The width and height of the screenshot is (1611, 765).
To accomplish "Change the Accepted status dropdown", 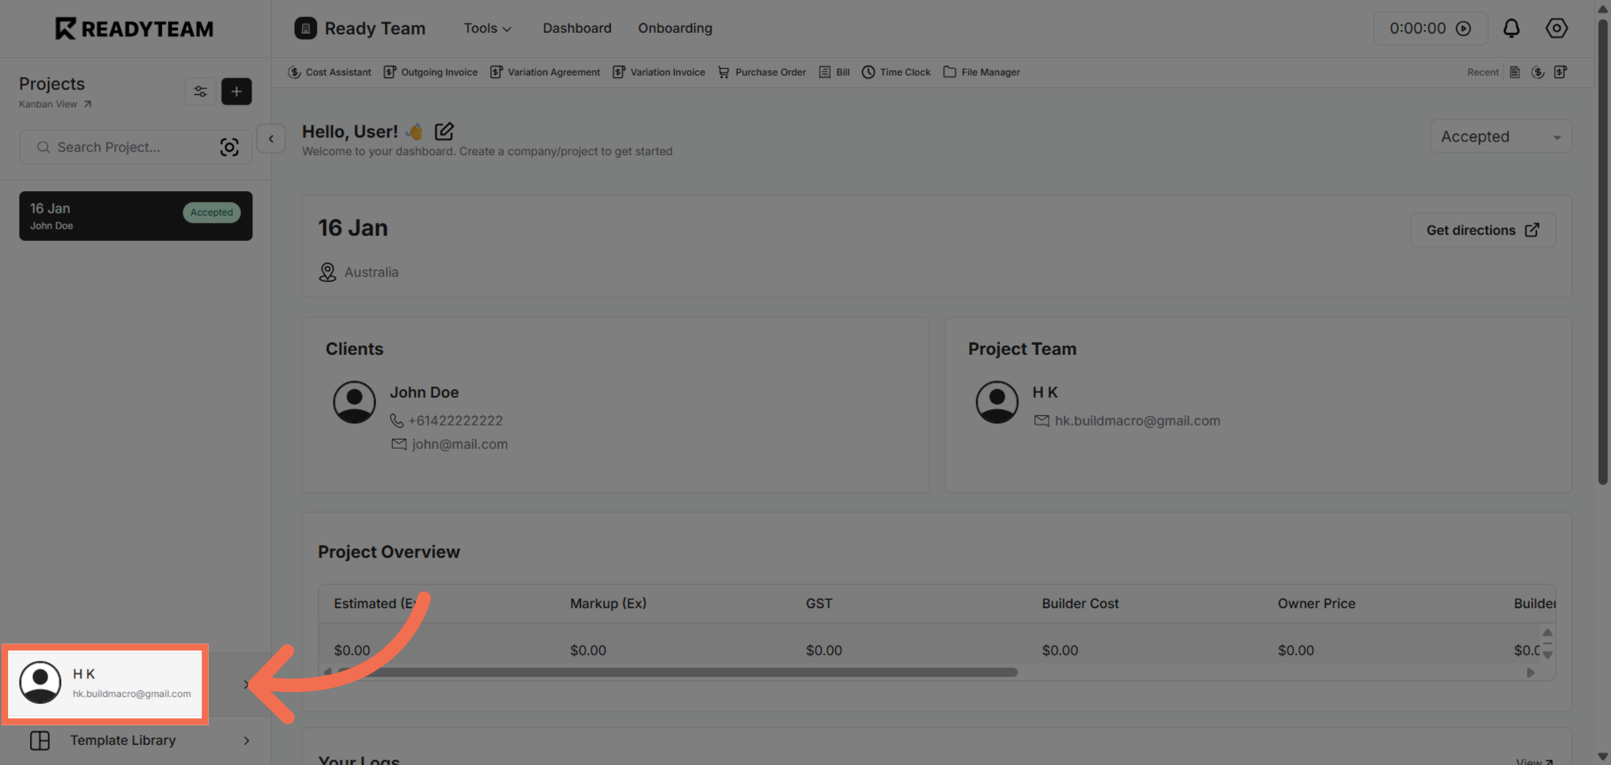I will (x=1501, y=136).
